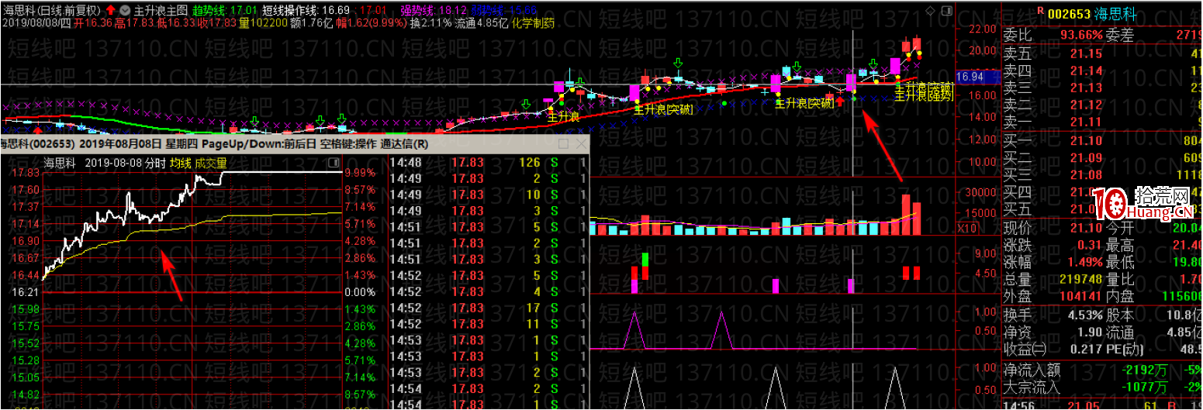Click the diamond icon atop main chart
Viewport: 1203px width, 410px height.
click(931, 10)
